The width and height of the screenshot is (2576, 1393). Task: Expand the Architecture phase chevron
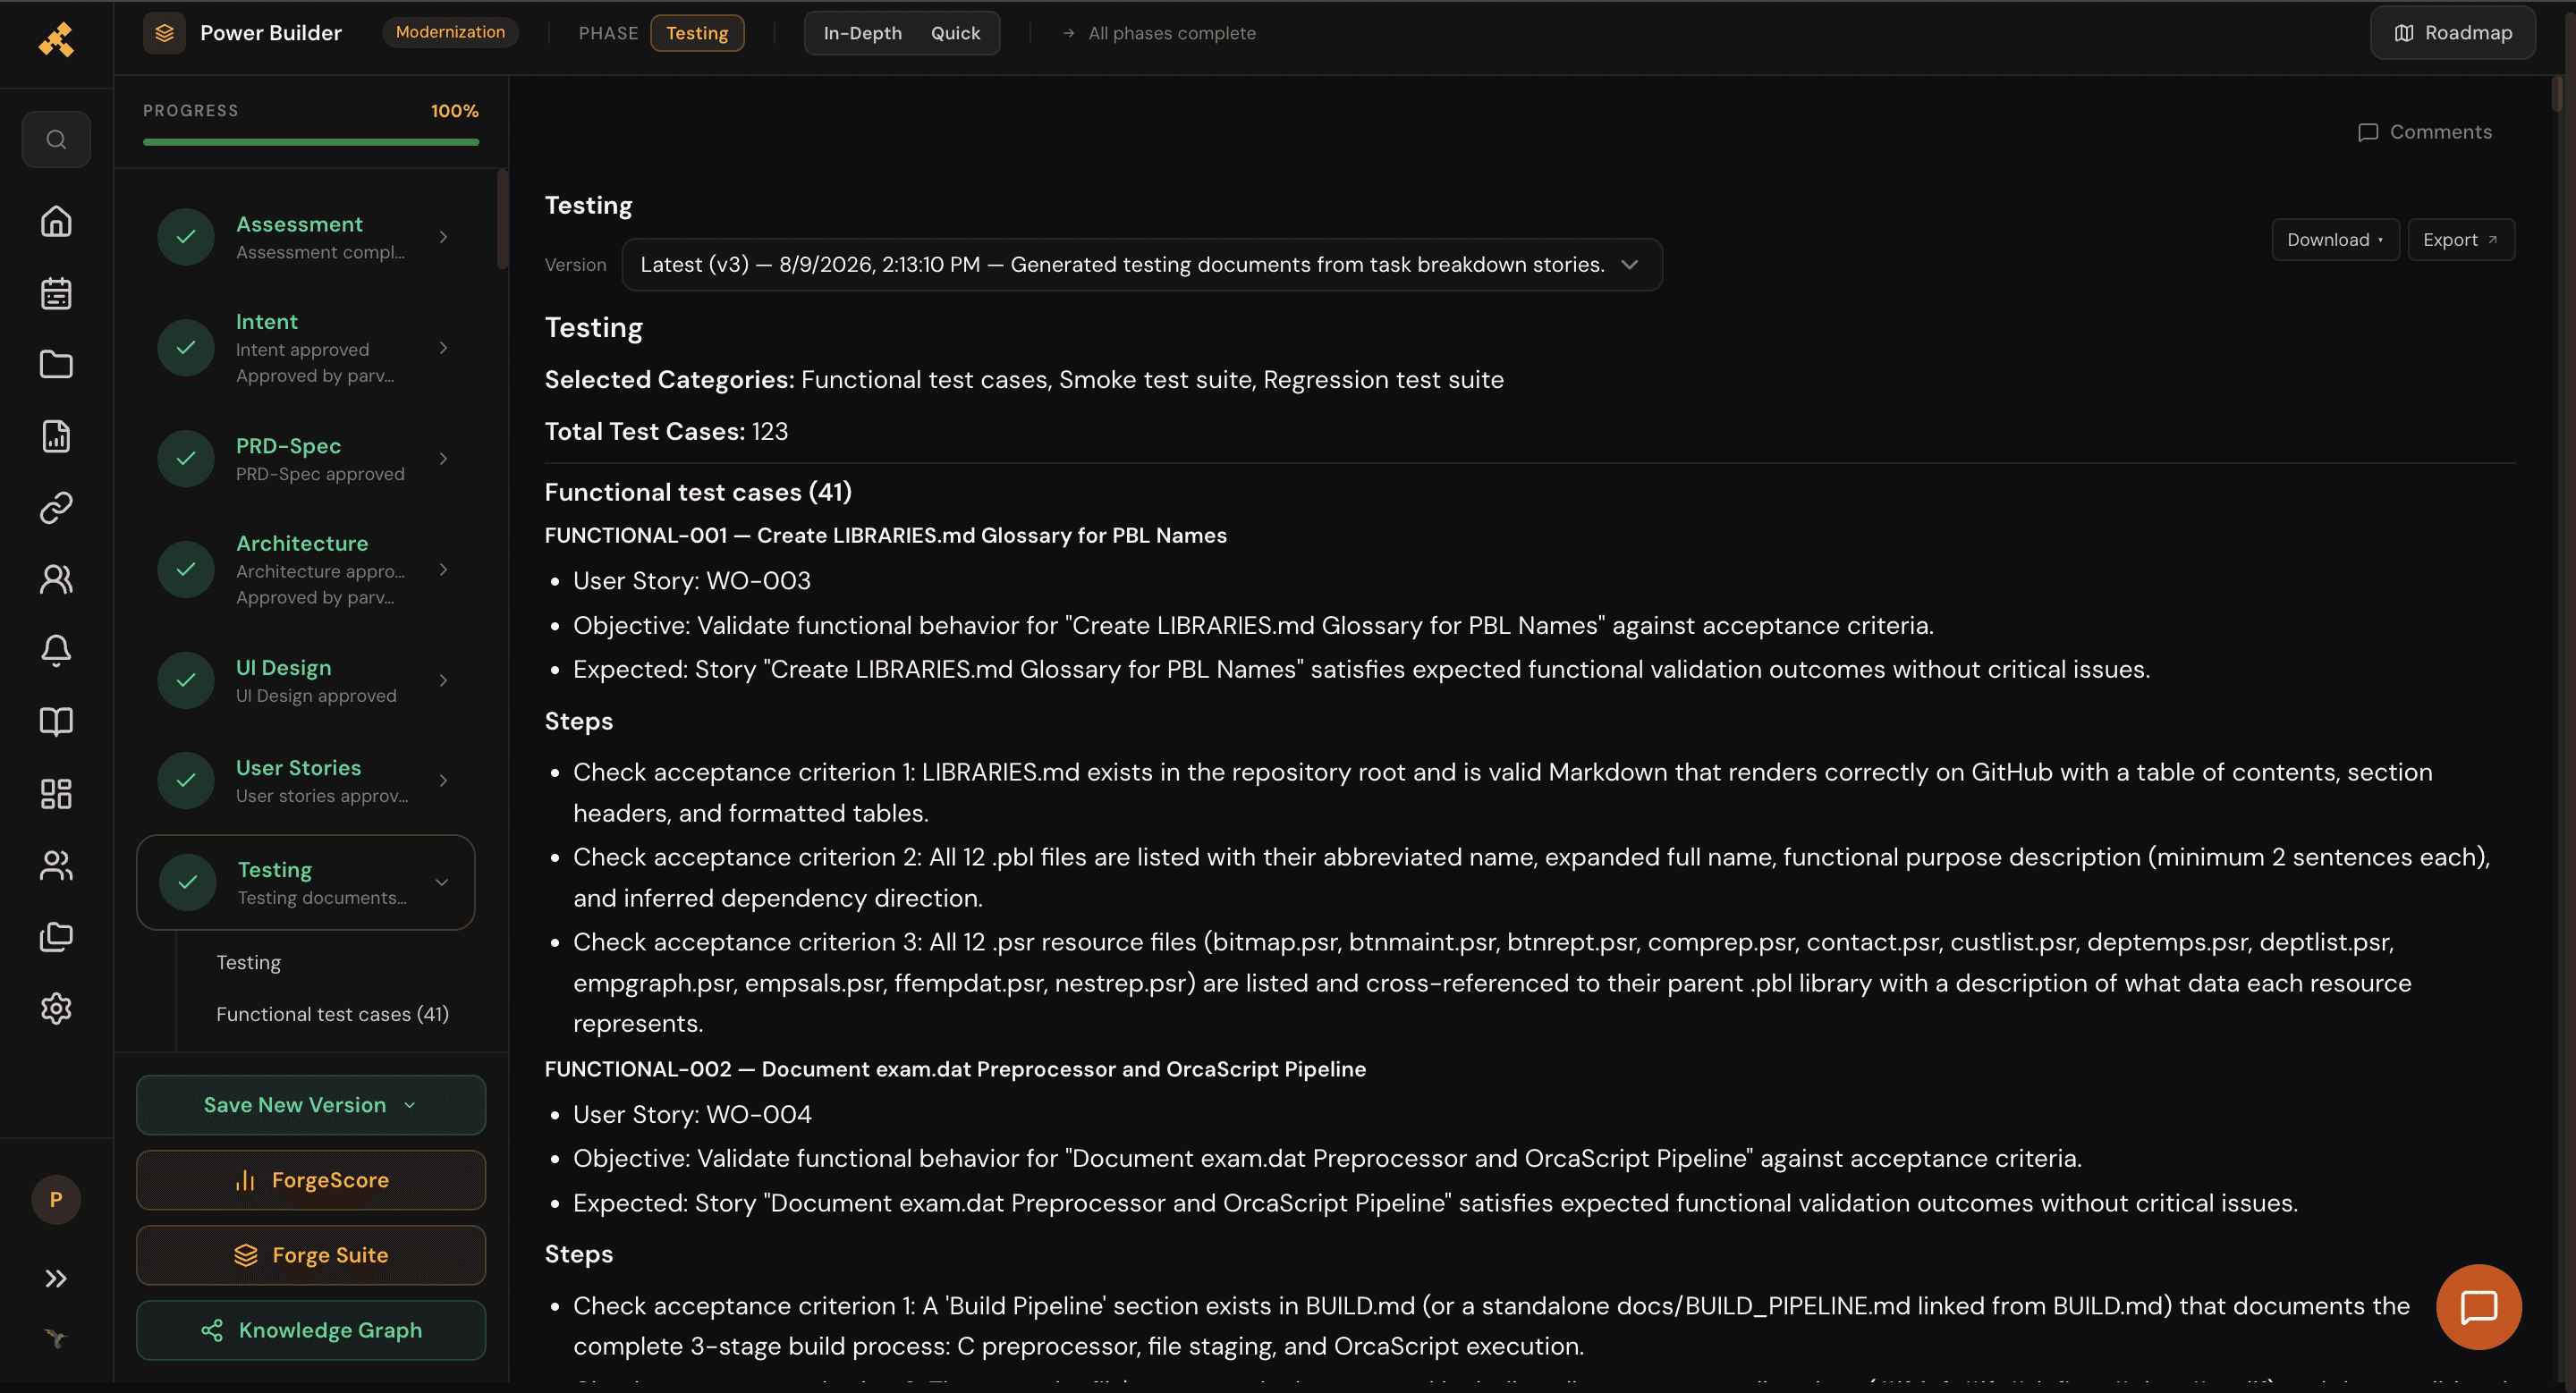pyautogui.click(x=443, y=570)
